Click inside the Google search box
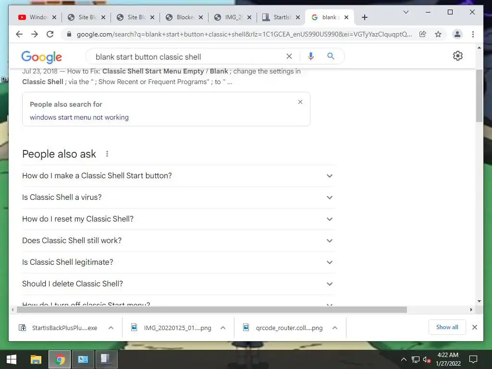 click(x=188, y=57)
